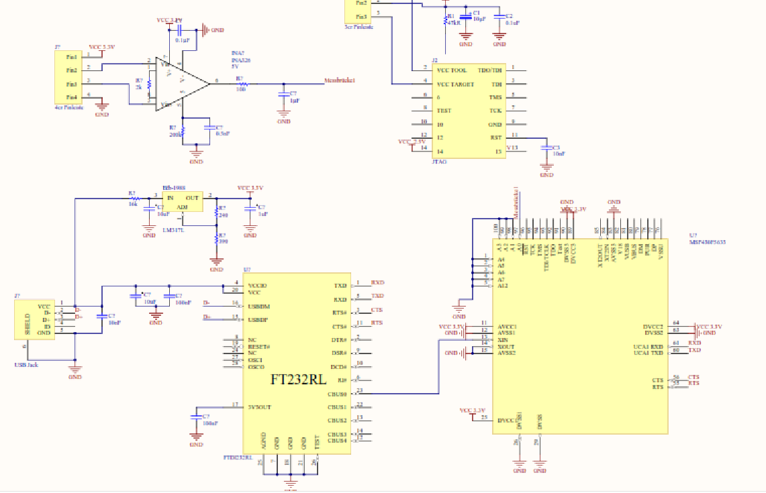Viewport: 766px width, 493px height.
Task: Click the USBDP pin on FT232RL
Action: (258, 320)
